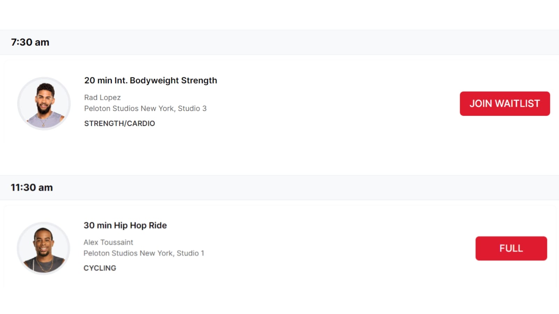Viewport: 559px width, 314px height.
Task: Click the JOIN WAITLIST button for Bodyweight Strength
Action: 504,103
